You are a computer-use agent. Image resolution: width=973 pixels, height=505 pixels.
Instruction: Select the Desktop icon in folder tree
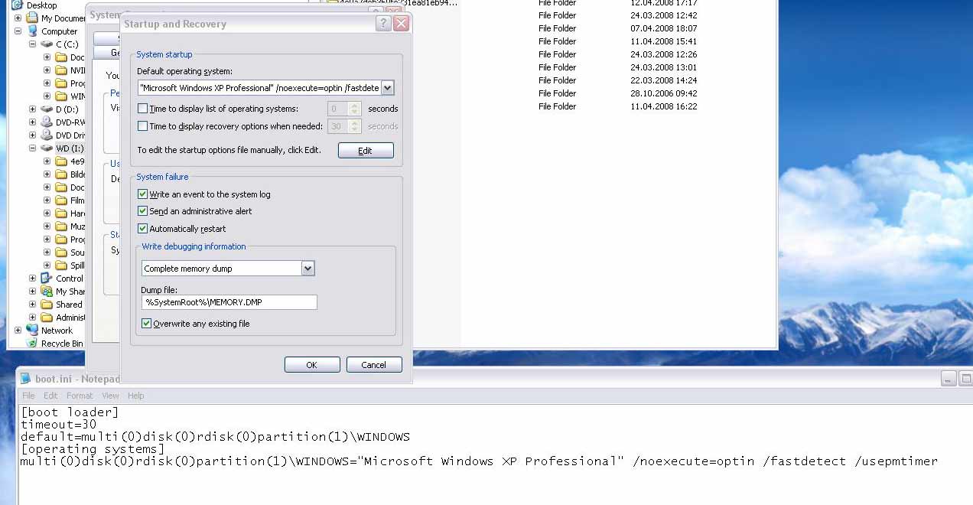coord(18,5)
